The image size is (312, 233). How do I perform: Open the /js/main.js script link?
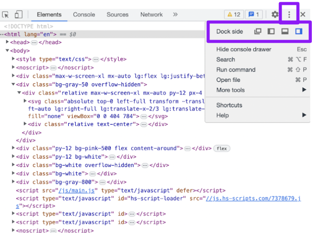[77, 191]
